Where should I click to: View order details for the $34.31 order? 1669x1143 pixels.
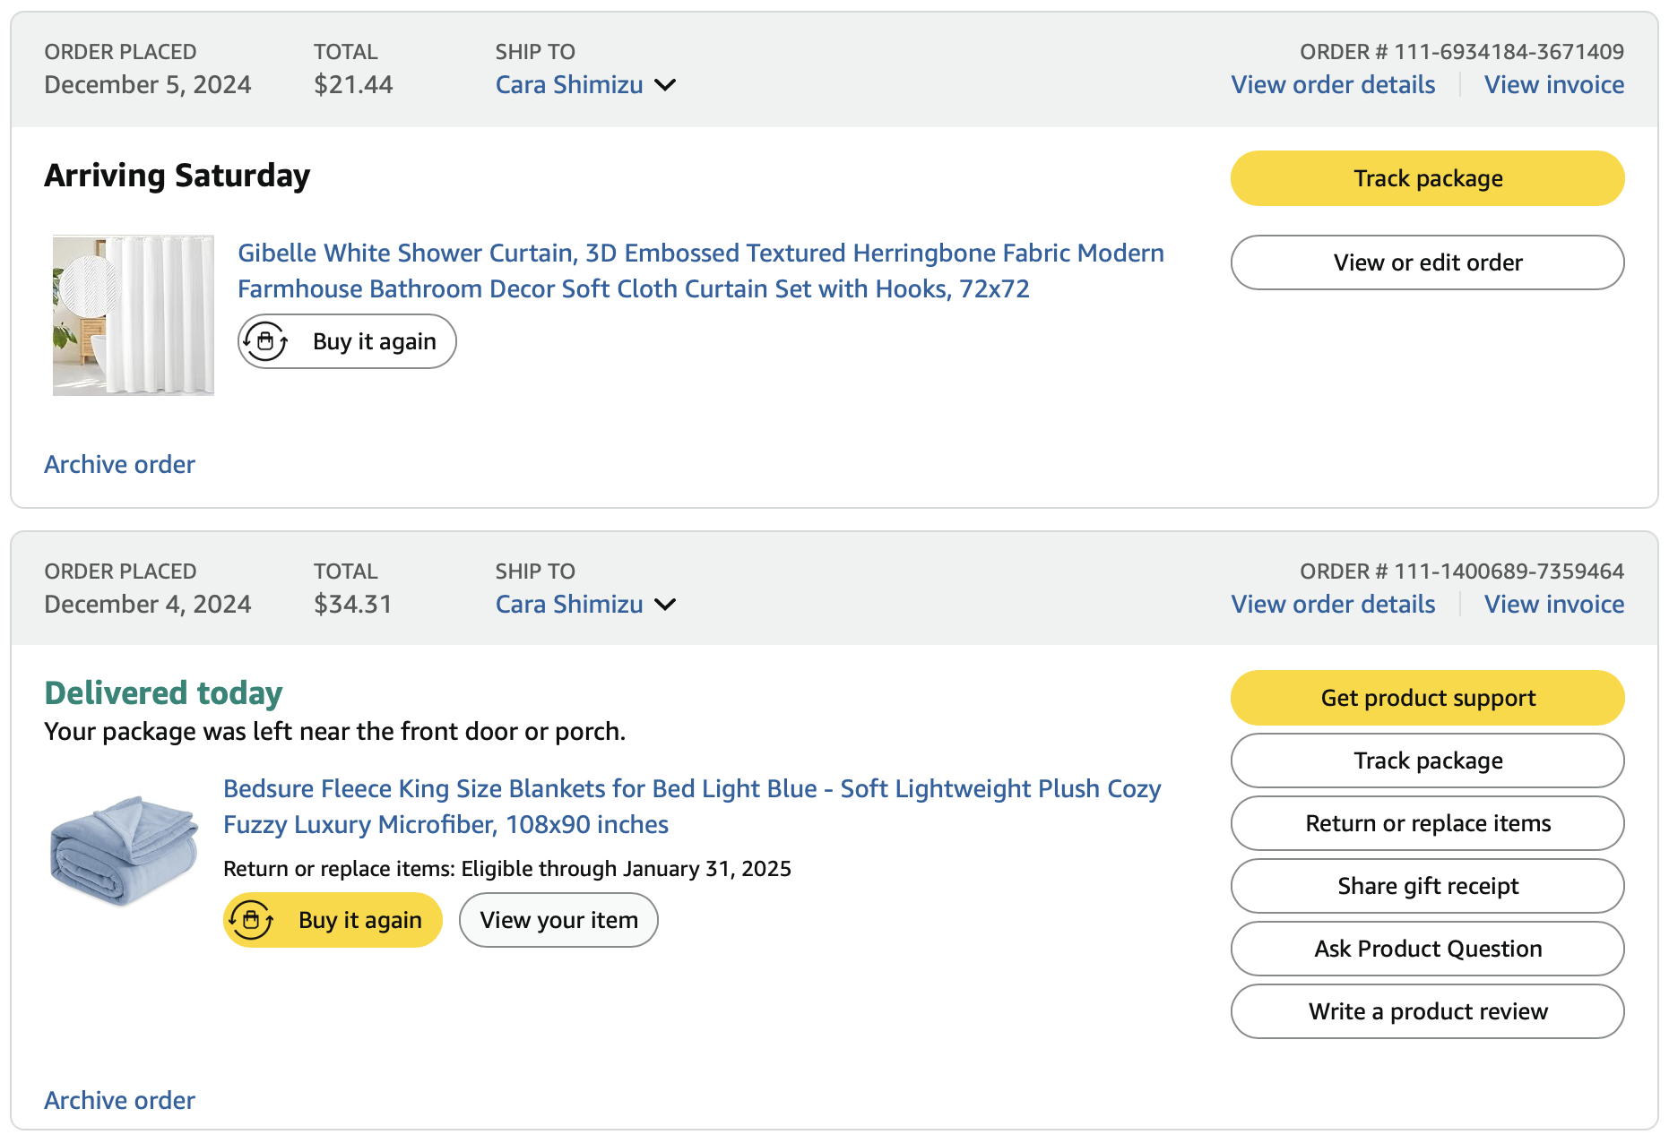coord(1333,605)
